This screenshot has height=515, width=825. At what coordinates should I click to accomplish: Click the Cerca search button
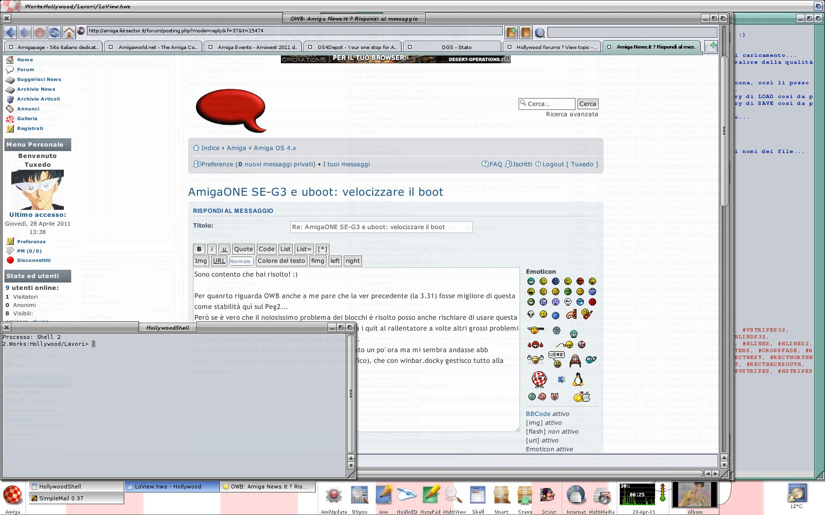587,104
